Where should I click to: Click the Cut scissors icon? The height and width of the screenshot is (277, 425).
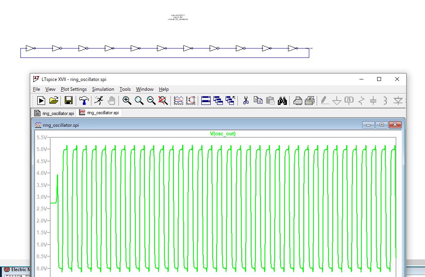246,101
